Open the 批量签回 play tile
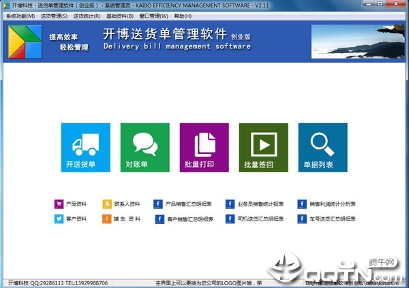This screenshot has width=409, height=288. (x=263, y=148)
